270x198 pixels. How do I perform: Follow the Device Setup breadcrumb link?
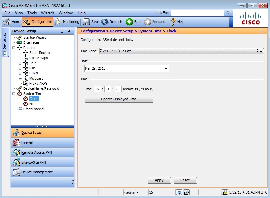click(x=121, y=31)
